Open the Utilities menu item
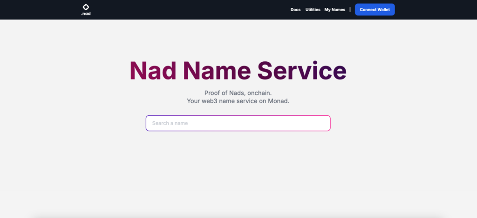Image resolution: width=477 pixels, height=218 pixels. coord(313,10)
